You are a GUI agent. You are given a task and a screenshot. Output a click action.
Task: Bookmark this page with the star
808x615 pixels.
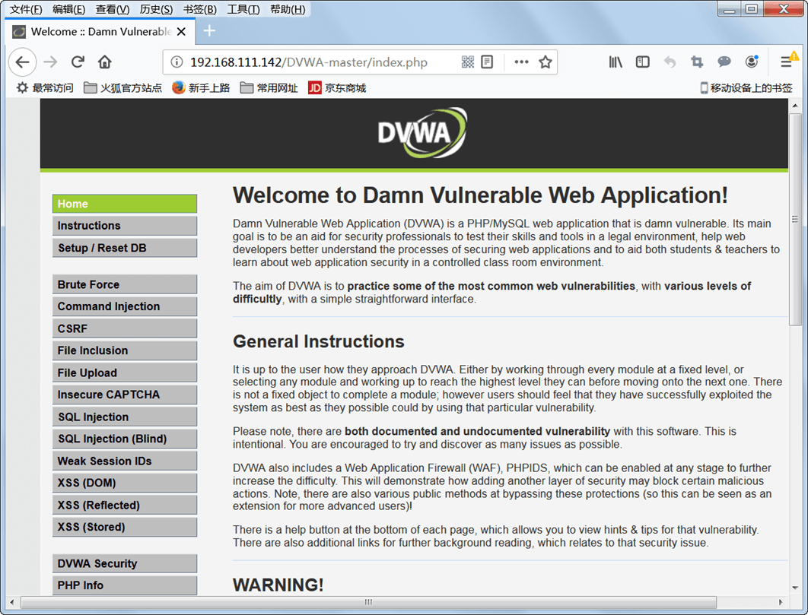(x=546, y=62)
